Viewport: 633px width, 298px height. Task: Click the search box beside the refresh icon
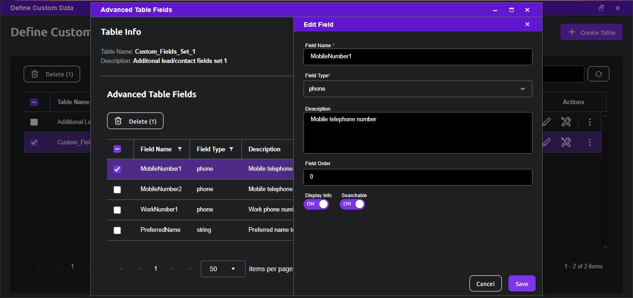click(x=563, y=74)
